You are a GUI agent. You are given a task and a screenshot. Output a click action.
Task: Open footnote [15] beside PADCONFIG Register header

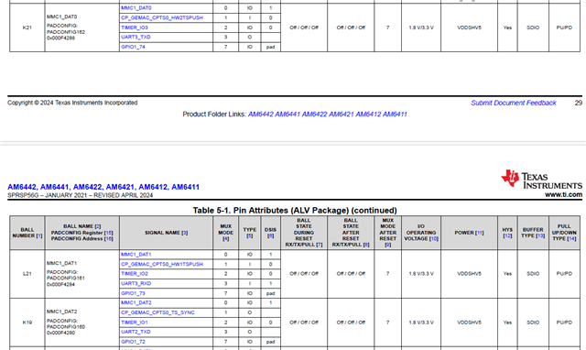click(x=108, y=233)
